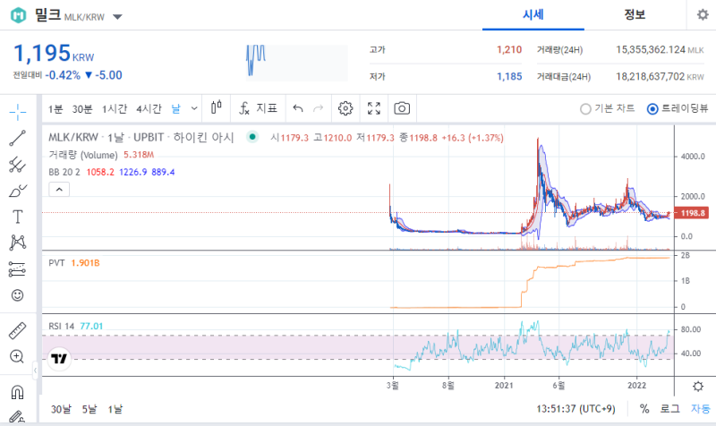Screen dimensions: 716x426
Task: Open chart settings gear in toolbar
Action: [345, 108]
